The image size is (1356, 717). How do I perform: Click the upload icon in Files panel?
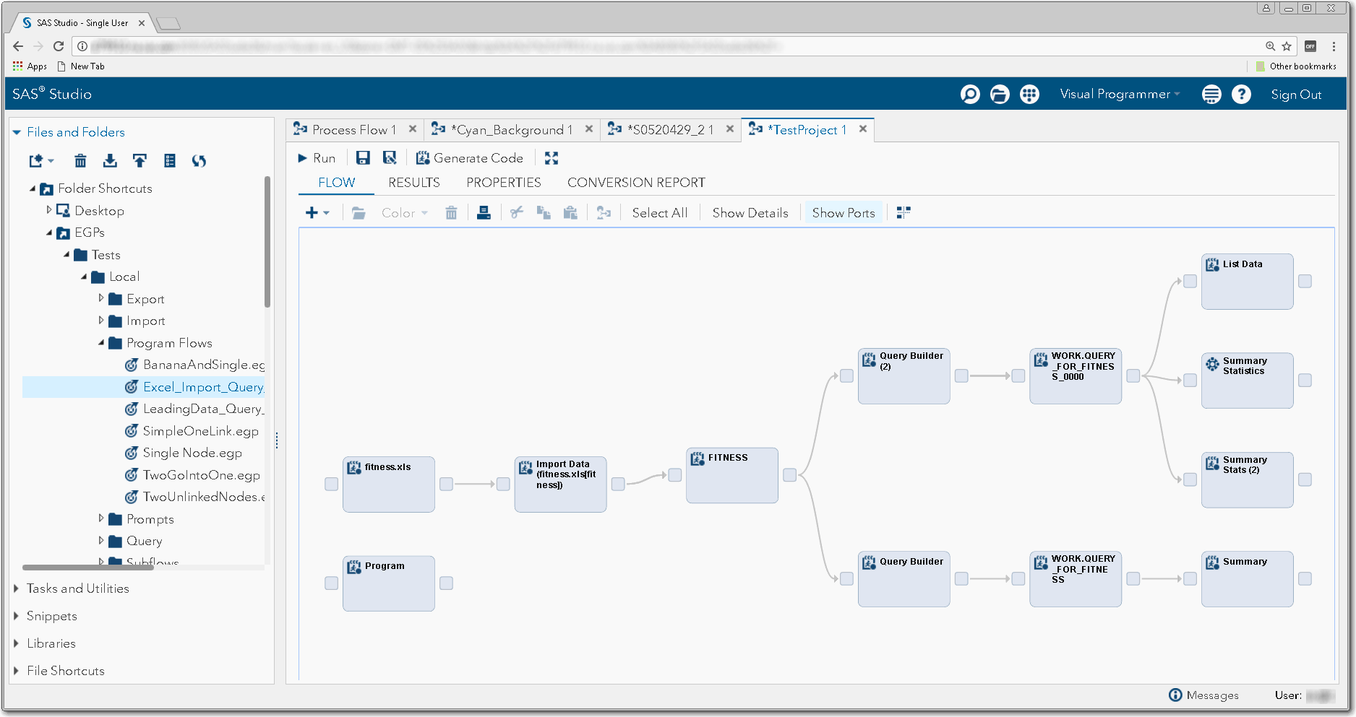(x=140, y=161)
